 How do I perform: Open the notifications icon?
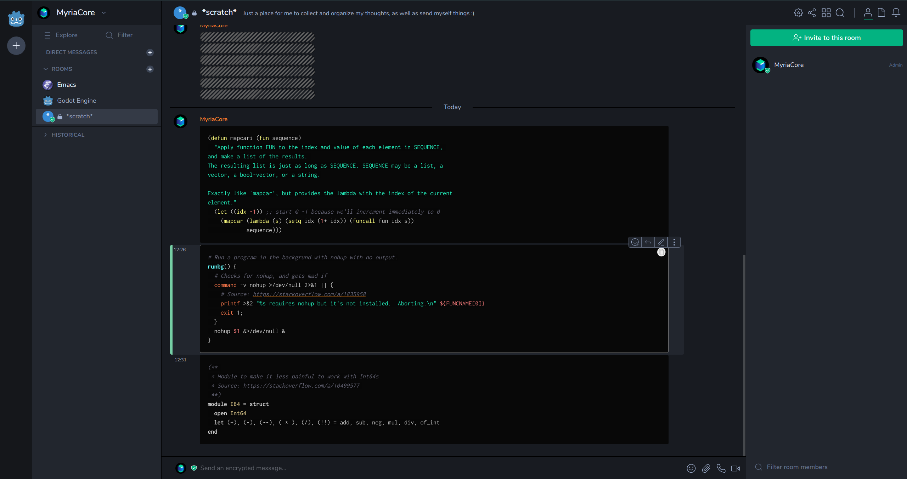pyautogui.click(x=896, y=13)
